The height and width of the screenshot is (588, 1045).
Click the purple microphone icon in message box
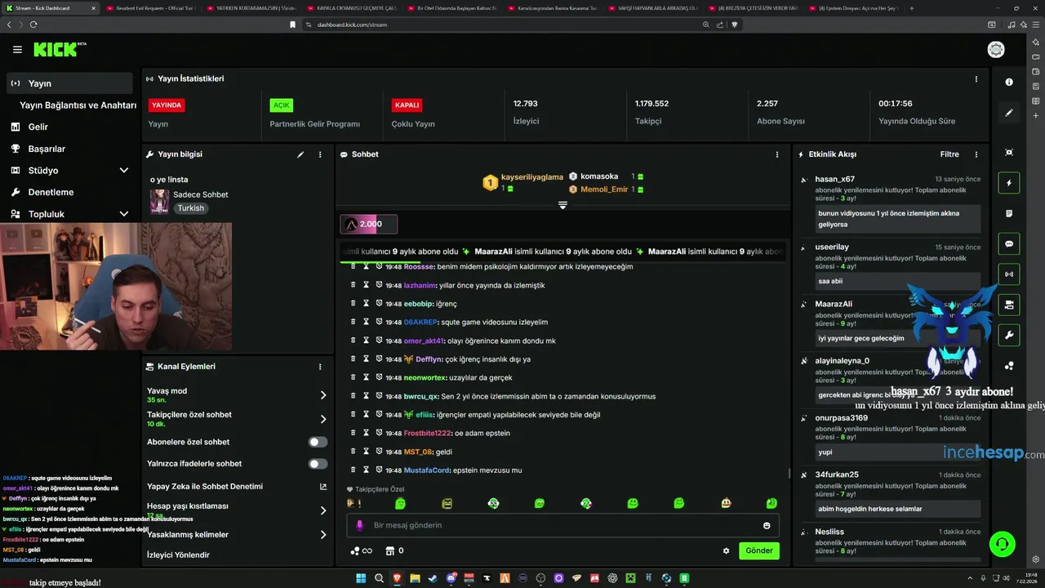[x=359, y=525]
